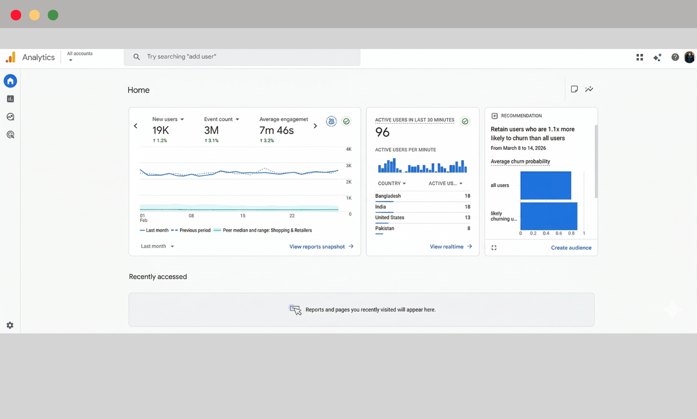Open the Advertising section in the sidebar
697x419 pixels.
click(10, 135)
